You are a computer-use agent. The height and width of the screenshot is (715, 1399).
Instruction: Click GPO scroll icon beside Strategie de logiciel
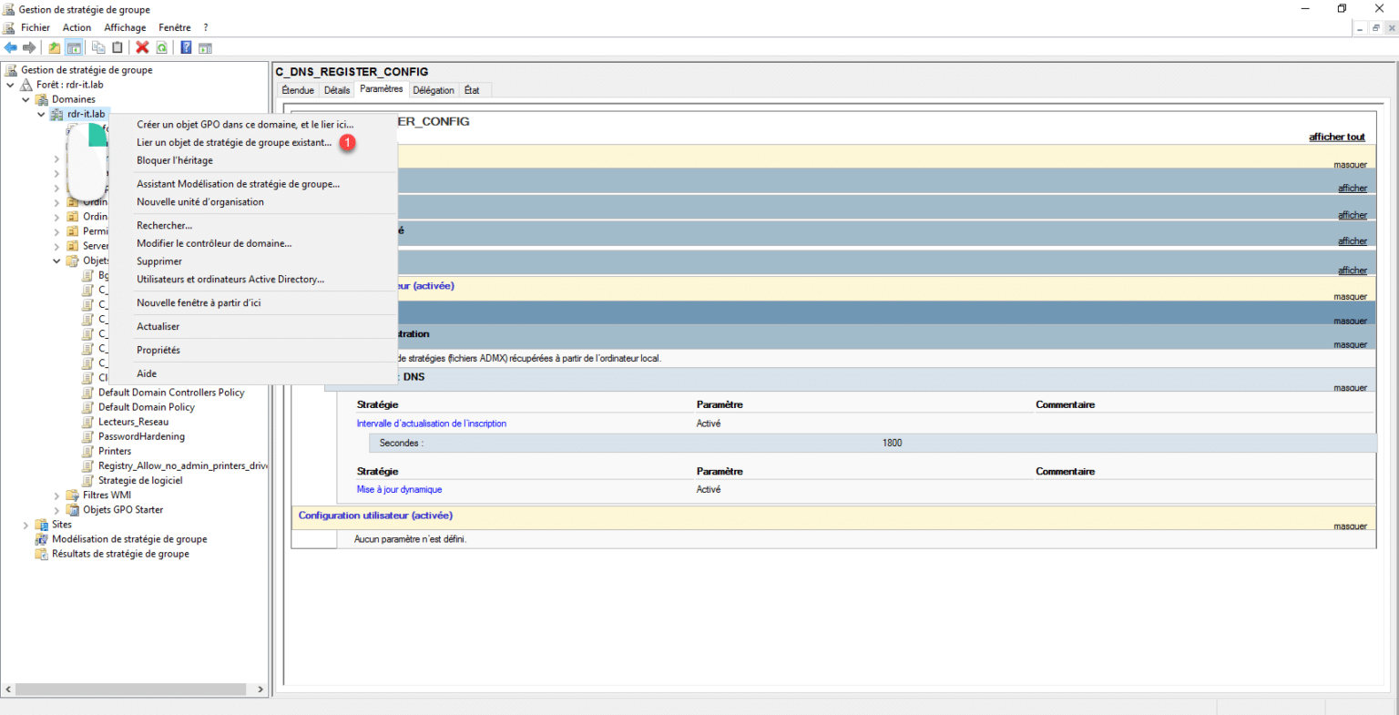coord(88,480)
